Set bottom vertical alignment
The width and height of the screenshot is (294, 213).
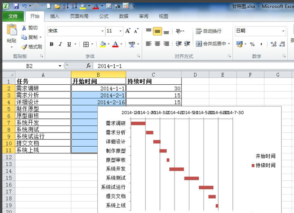click(x=166, y=32)
